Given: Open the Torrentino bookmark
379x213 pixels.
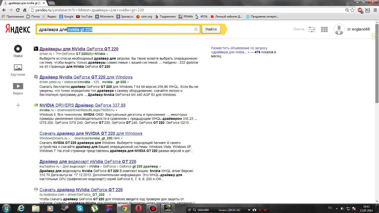Looking at the screenshot, I should click(x=165, y=17).
